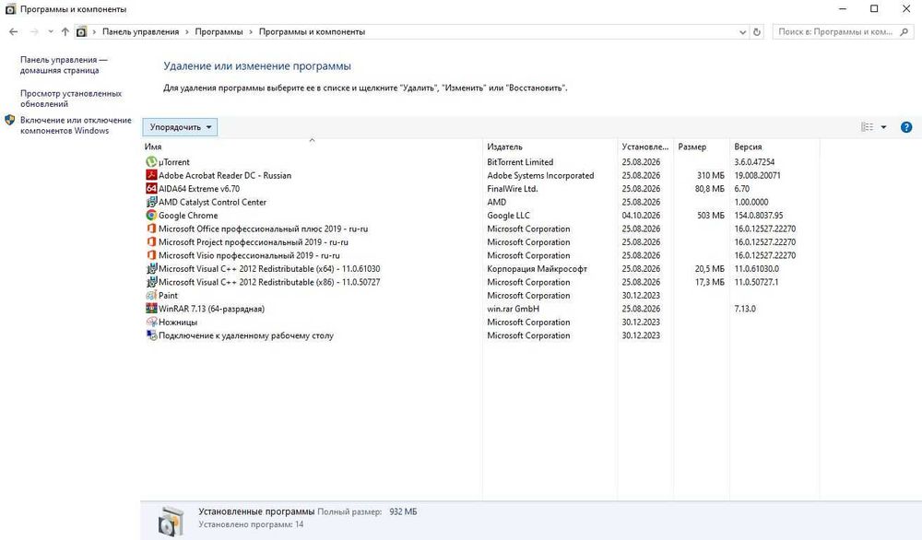Viewport: 922px width, 540px height.
Task: Select the Microsoft Project 2019 icon
Action: [151, 242]
